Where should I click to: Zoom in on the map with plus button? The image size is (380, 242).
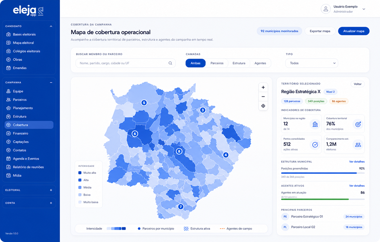click(x=263, y=88)
